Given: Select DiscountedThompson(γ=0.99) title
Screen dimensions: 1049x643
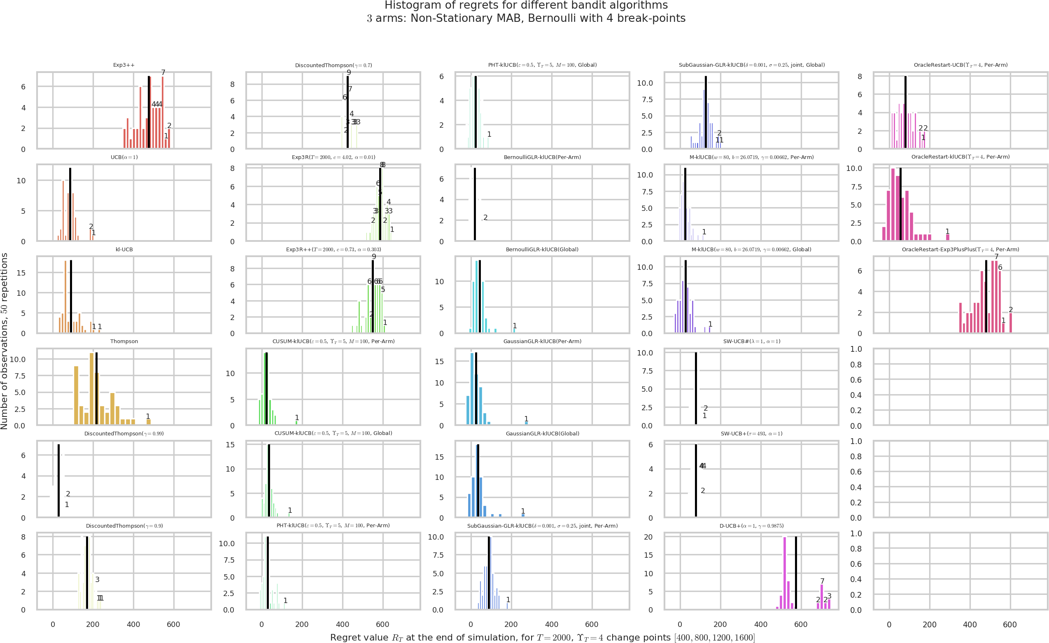Looking at the screenshot, I should point(124,433).
